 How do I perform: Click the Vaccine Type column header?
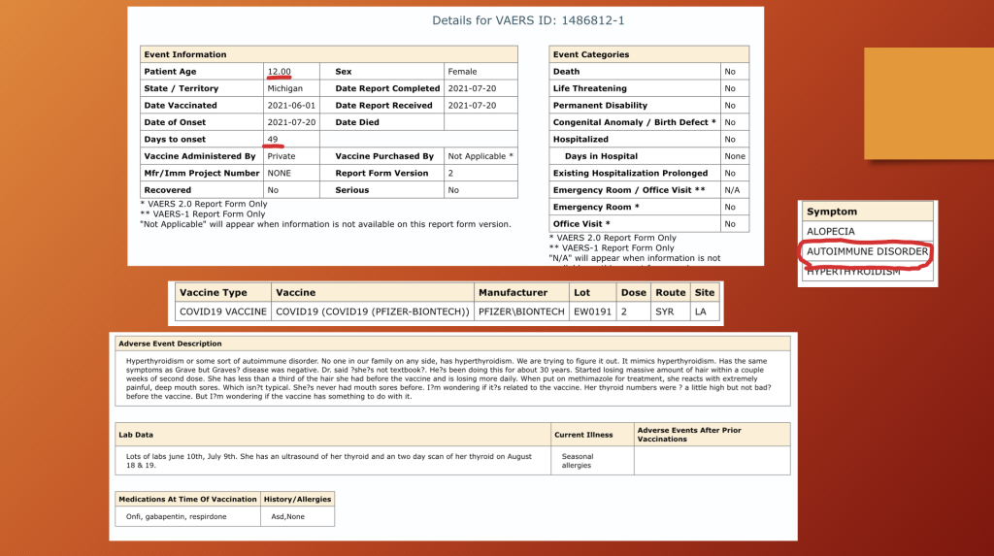214,292
